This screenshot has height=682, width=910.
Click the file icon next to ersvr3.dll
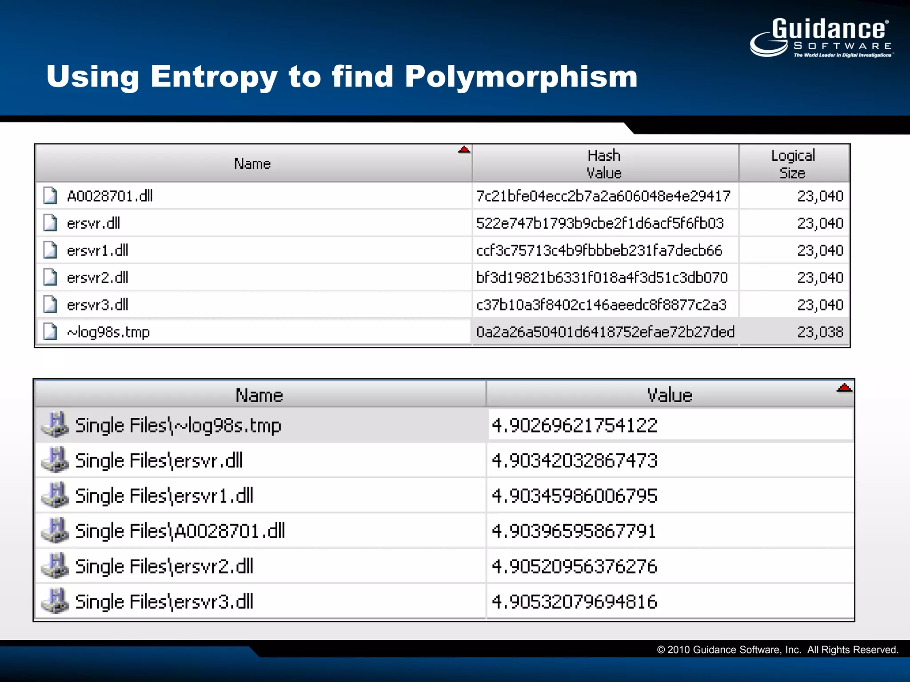pos(50,305)
